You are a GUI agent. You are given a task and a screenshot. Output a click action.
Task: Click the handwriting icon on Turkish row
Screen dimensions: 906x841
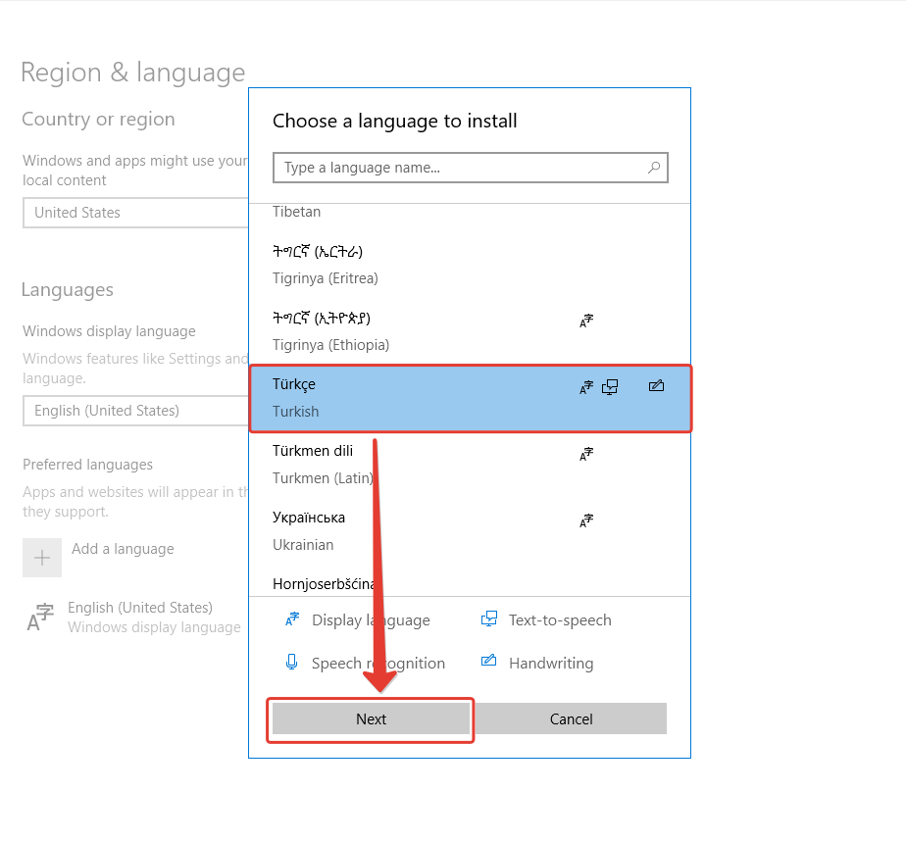tap(656, 386)
